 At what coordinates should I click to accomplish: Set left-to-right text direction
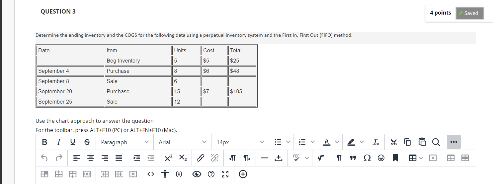coord(232,158)
